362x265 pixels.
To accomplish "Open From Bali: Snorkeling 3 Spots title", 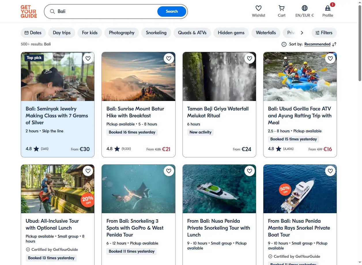I will (135, 228).
